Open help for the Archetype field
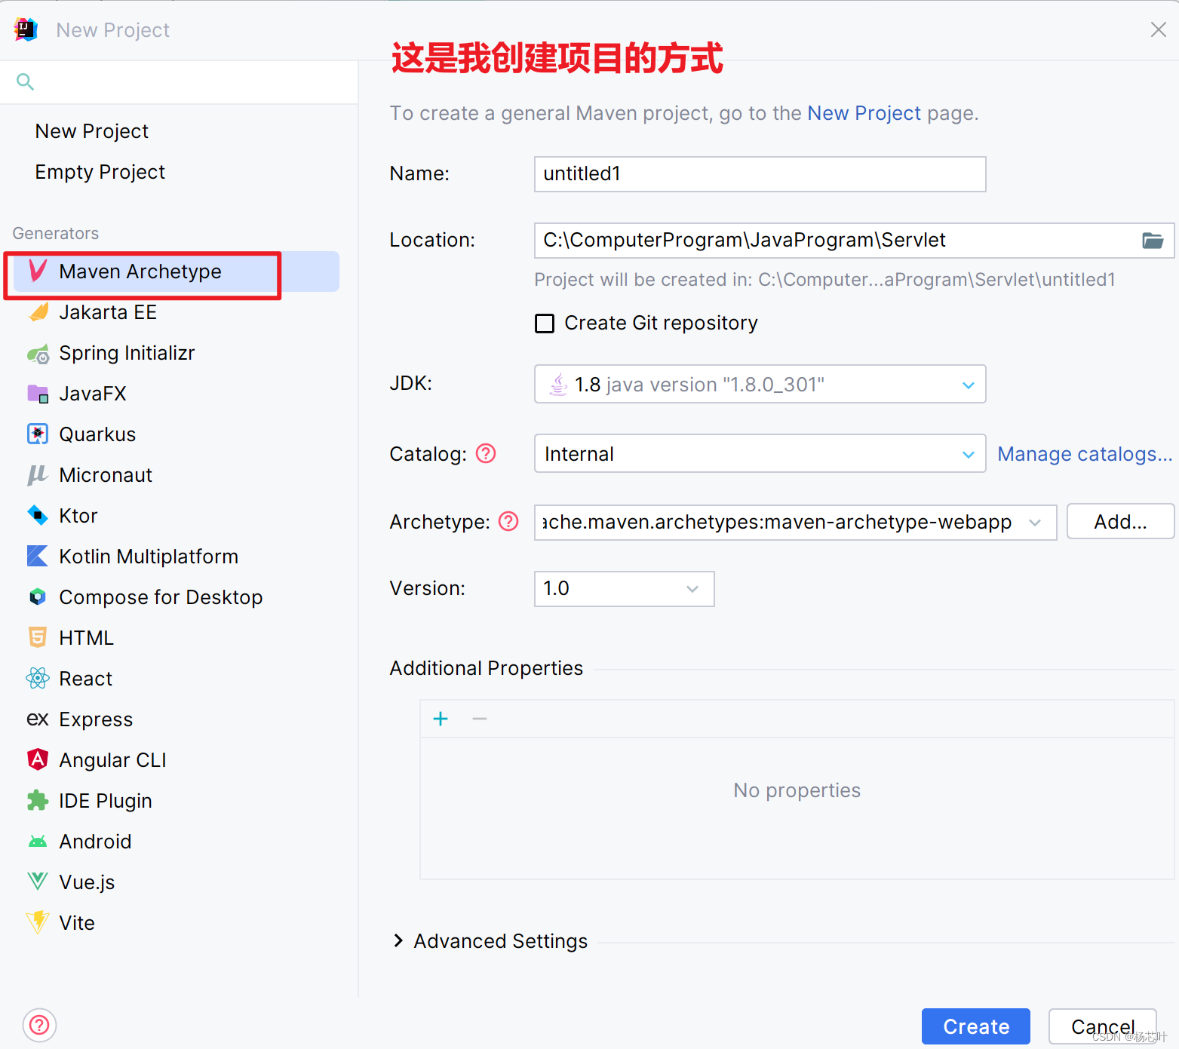1179x1049 pixels. 509,521
